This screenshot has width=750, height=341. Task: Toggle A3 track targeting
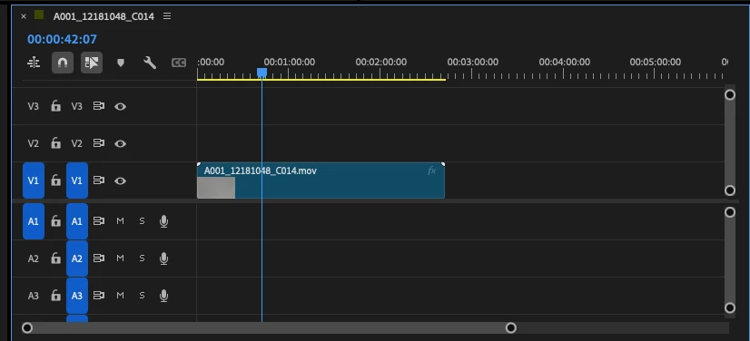coord(77,296)
